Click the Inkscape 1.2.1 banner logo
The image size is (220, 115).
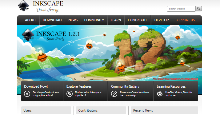pyautogui.click(x=51, y=35)
